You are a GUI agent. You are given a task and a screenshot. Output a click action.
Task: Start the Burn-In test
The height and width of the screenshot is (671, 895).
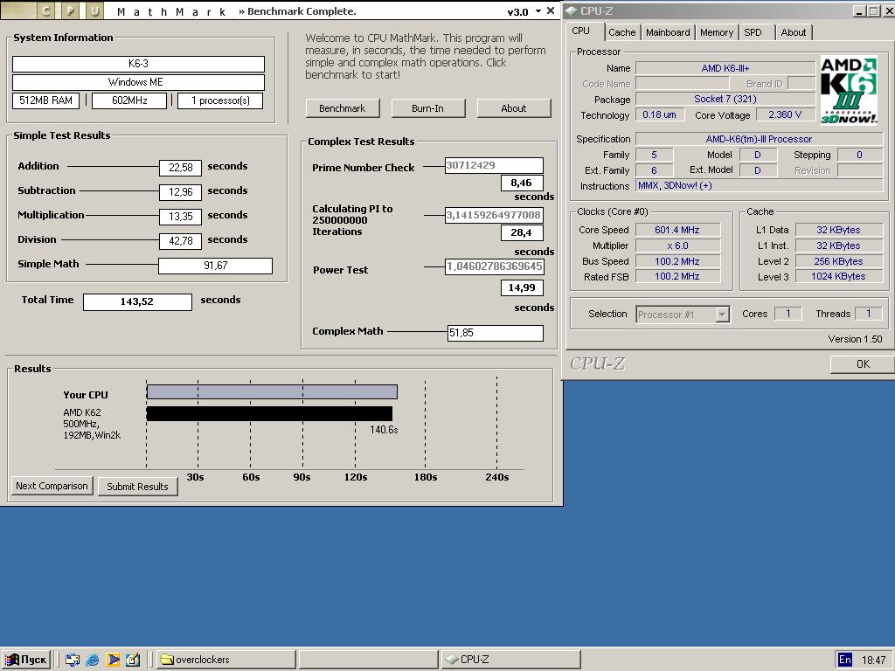(x=428, y=108)
